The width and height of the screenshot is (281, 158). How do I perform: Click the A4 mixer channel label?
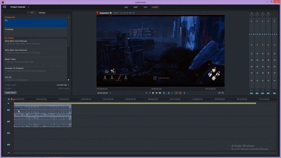click(x=268, y=93)
